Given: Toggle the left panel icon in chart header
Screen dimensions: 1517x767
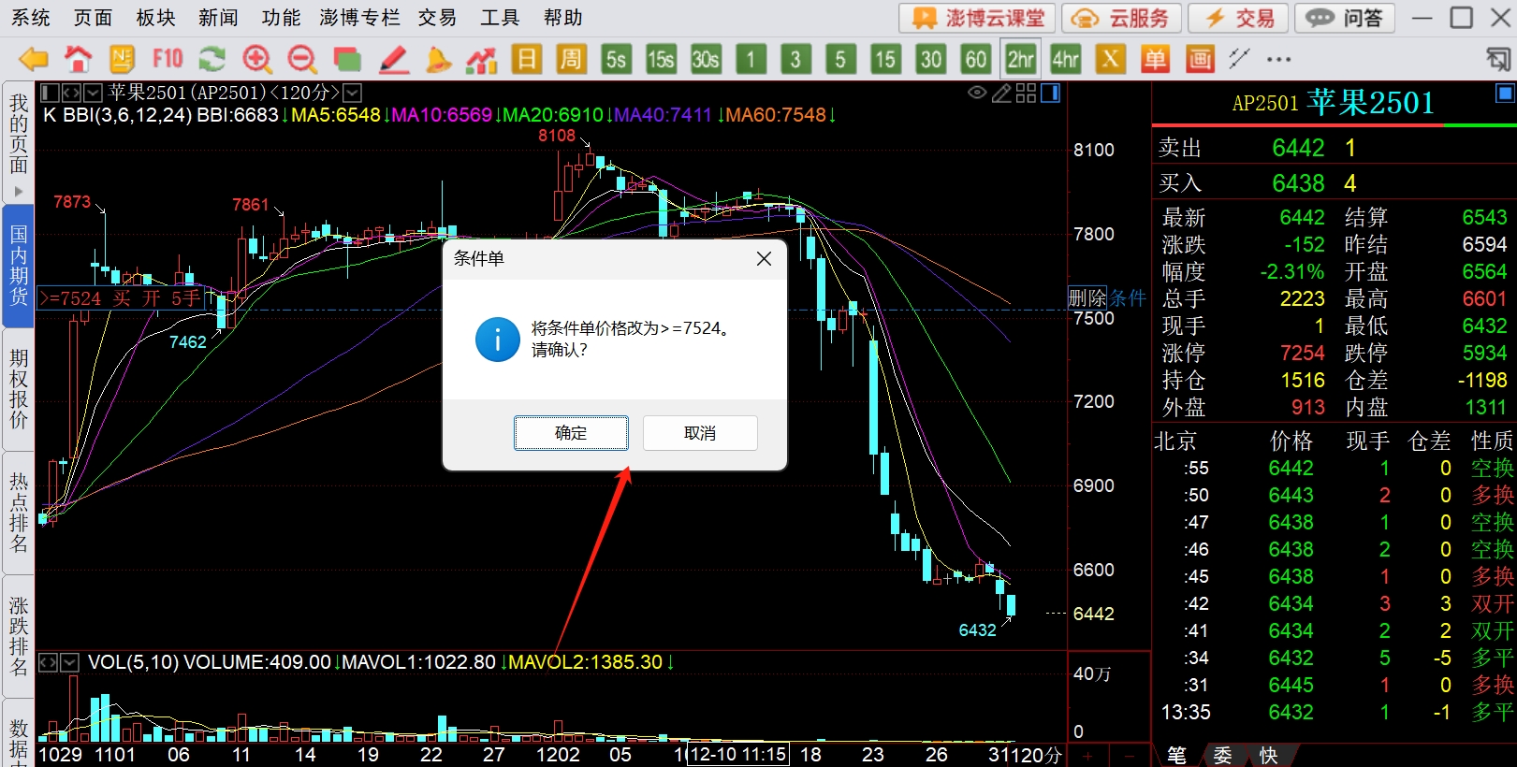Looking at the screenshot, I should pos(50,93).
